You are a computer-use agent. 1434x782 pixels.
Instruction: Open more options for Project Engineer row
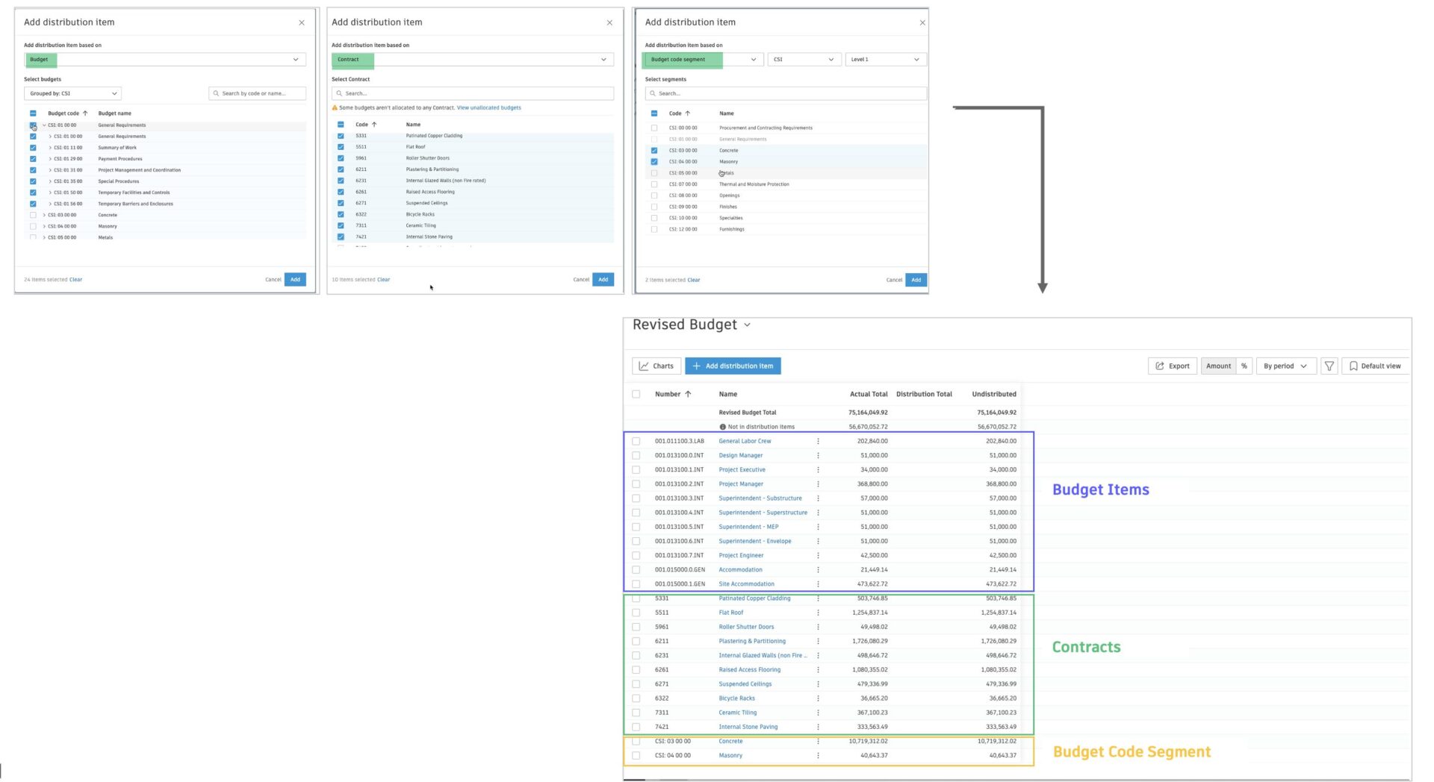pos(818,556)
